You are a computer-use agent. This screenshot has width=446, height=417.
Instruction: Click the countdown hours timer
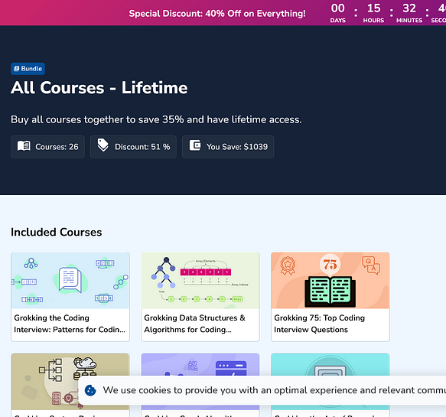pyautogui.click(x=373, y=13)
